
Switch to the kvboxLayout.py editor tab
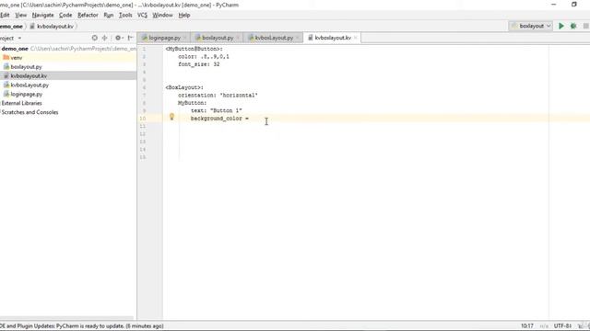274,38
